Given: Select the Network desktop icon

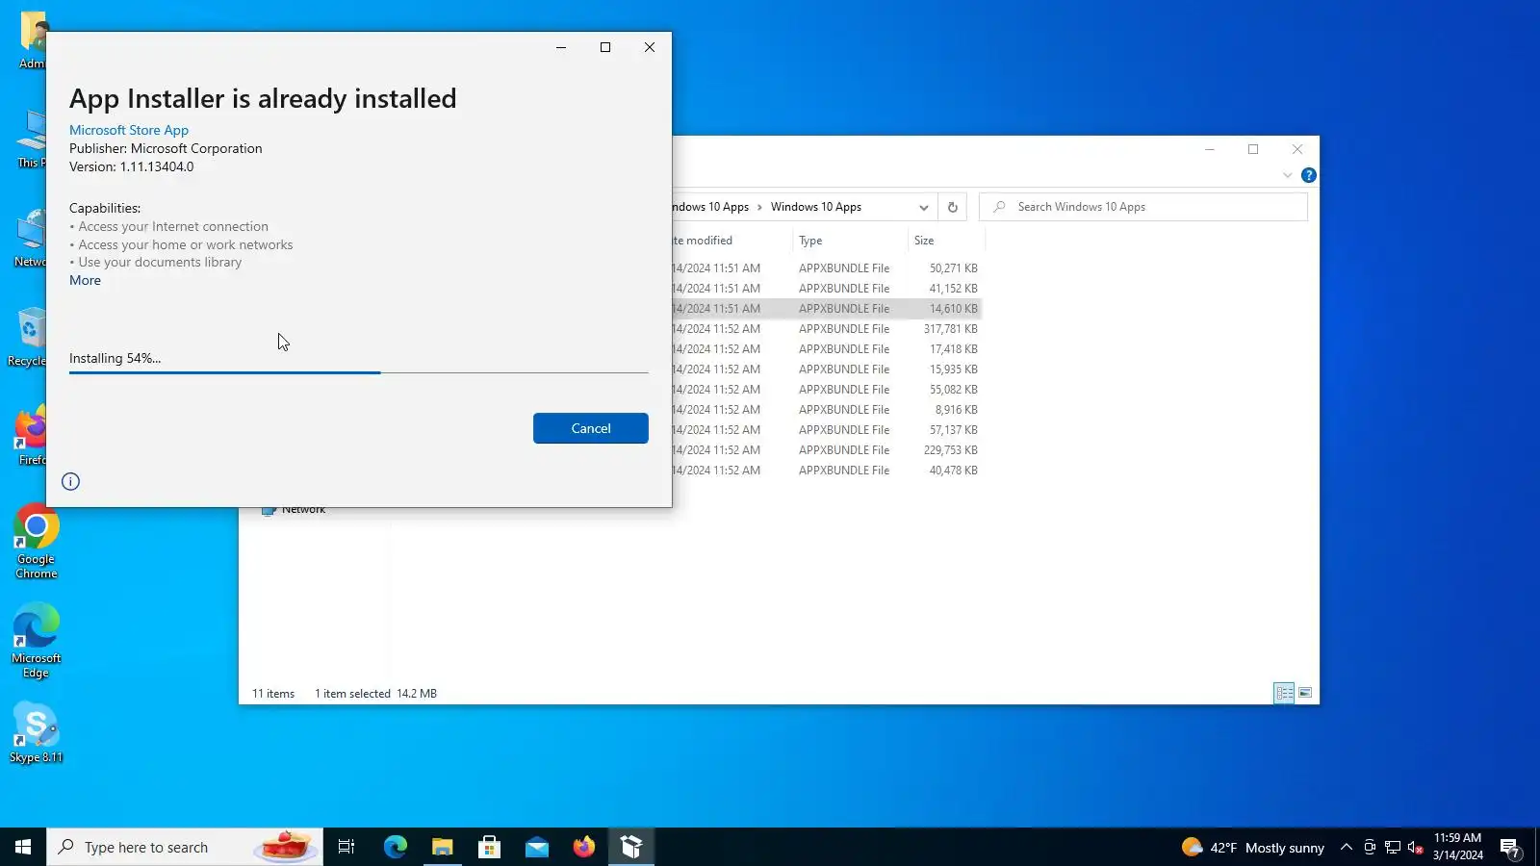Looking at the screenshot, I should (x=30, y=238).
